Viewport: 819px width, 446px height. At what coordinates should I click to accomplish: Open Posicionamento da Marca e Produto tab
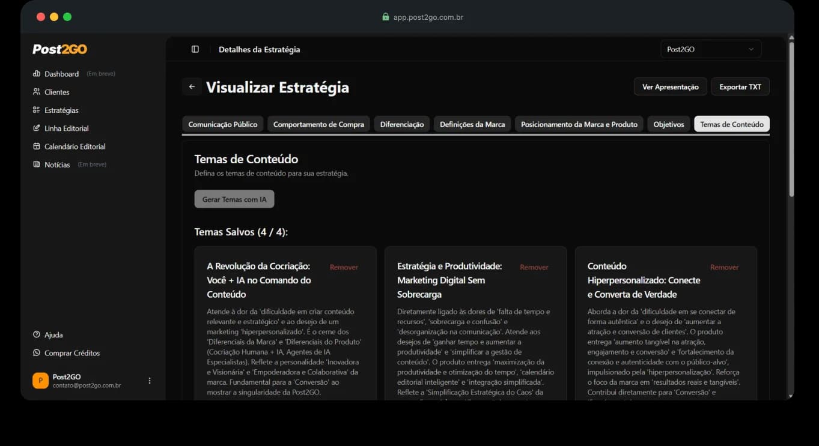(579, 124)
